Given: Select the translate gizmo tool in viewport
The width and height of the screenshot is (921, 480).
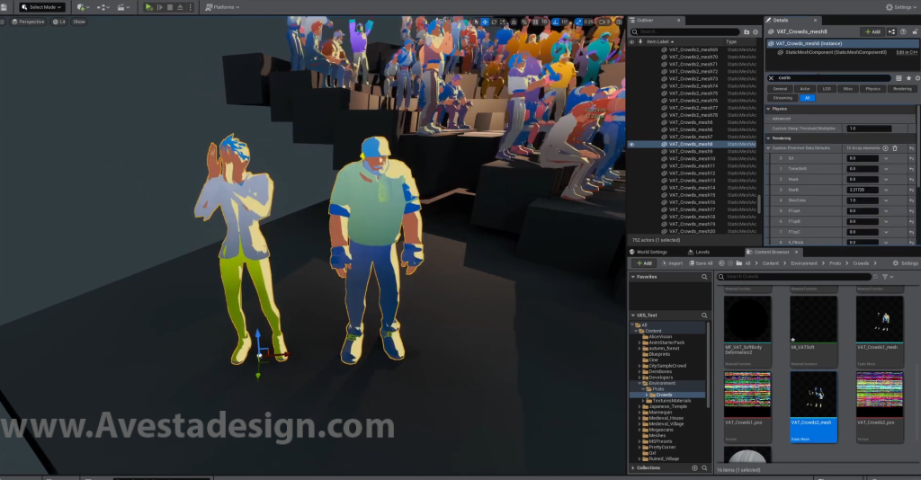Looking at the screenshot, I should [485, 22].
